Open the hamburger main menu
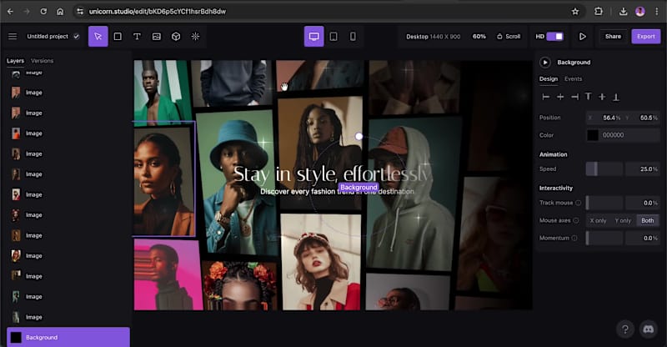The width and height of the screenshot is (667, 347). [13, 37]
